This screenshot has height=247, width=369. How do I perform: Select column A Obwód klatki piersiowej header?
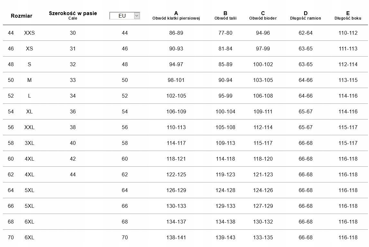click(x=176, y=15)
